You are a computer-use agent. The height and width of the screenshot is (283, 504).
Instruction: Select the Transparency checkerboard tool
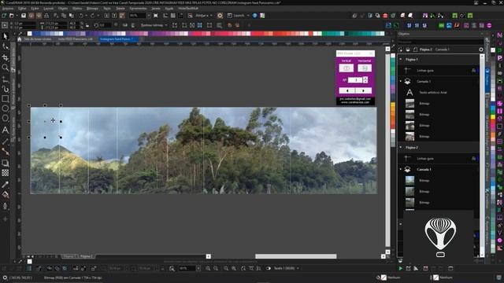tap(6, 173)
